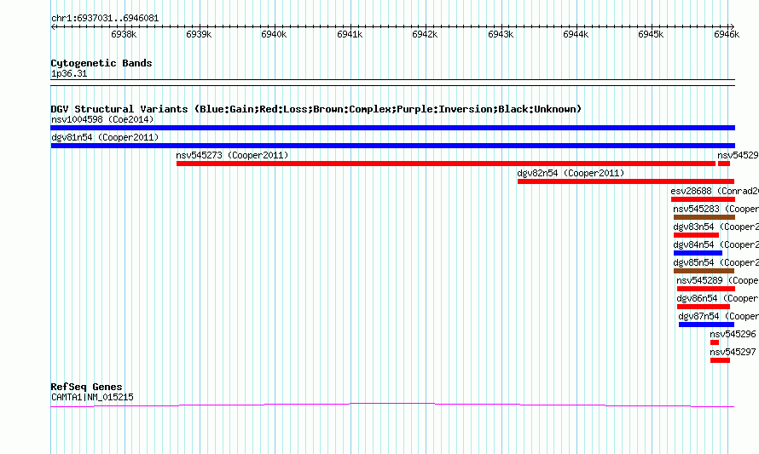Click the 6942k ruler label
Viewport: 759px width, 454px height.
425,34
